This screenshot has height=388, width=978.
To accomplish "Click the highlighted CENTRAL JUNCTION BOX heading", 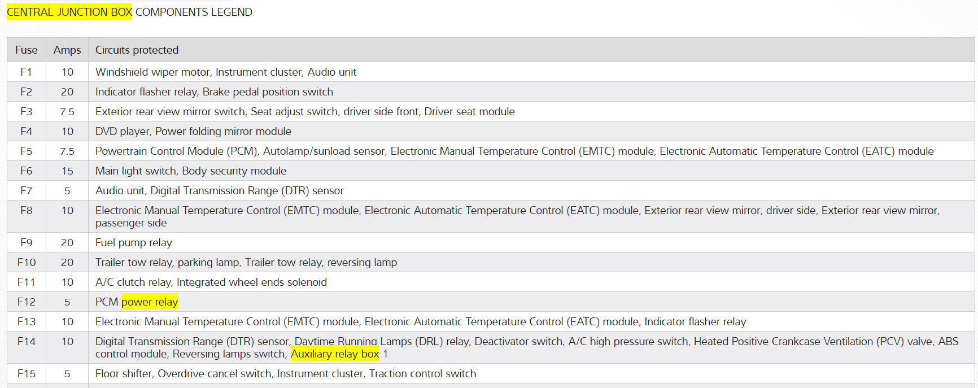I will (x=69, y=12).
